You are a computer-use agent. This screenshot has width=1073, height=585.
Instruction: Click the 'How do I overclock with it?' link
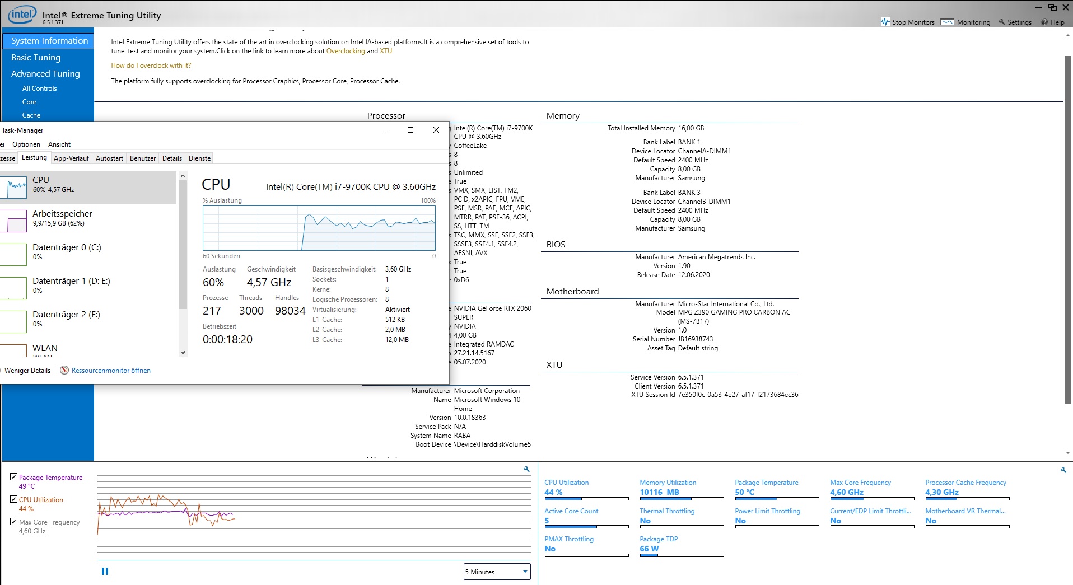(x=151, y=65)
